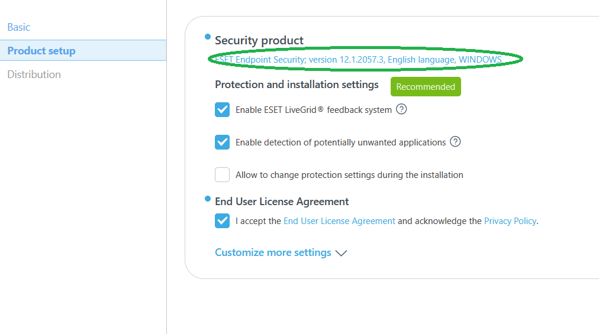The height and width of the screenshot is (334, 599).
Task: Open the End User License Agreement link
Action: [339, 221]
